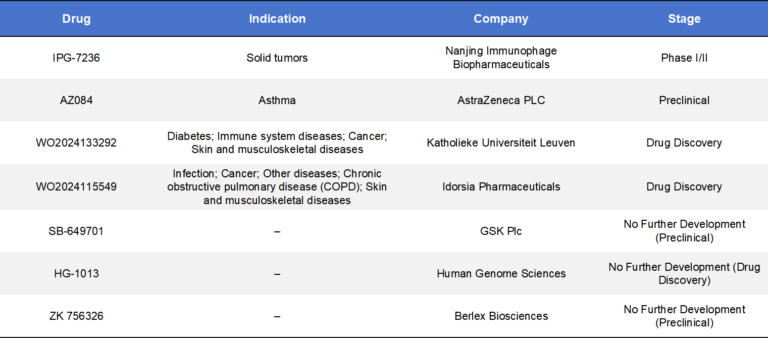Select the Asthma indication cell
This screenshot has height=338, width=768.
(x=277, y=100)
